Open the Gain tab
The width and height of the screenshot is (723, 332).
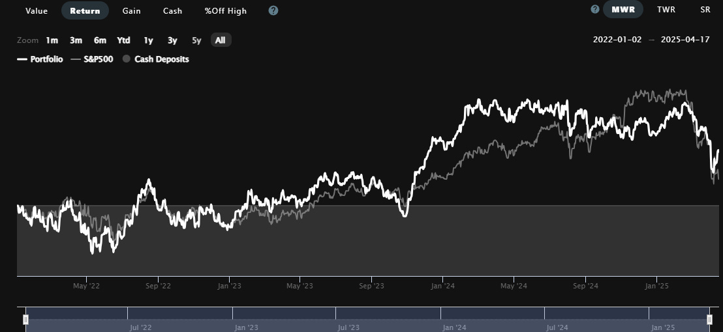coord(131,10)
